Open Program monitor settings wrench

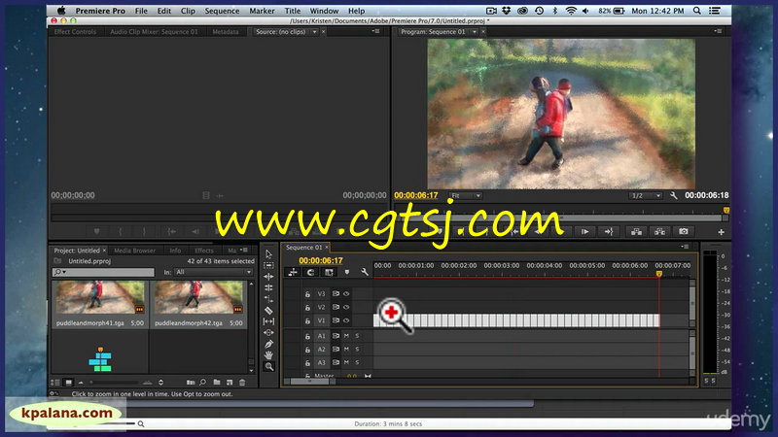(673, 196)
